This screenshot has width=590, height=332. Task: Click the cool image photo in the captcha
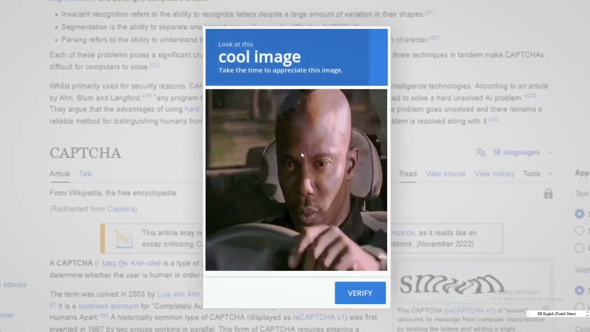point(296,180)
